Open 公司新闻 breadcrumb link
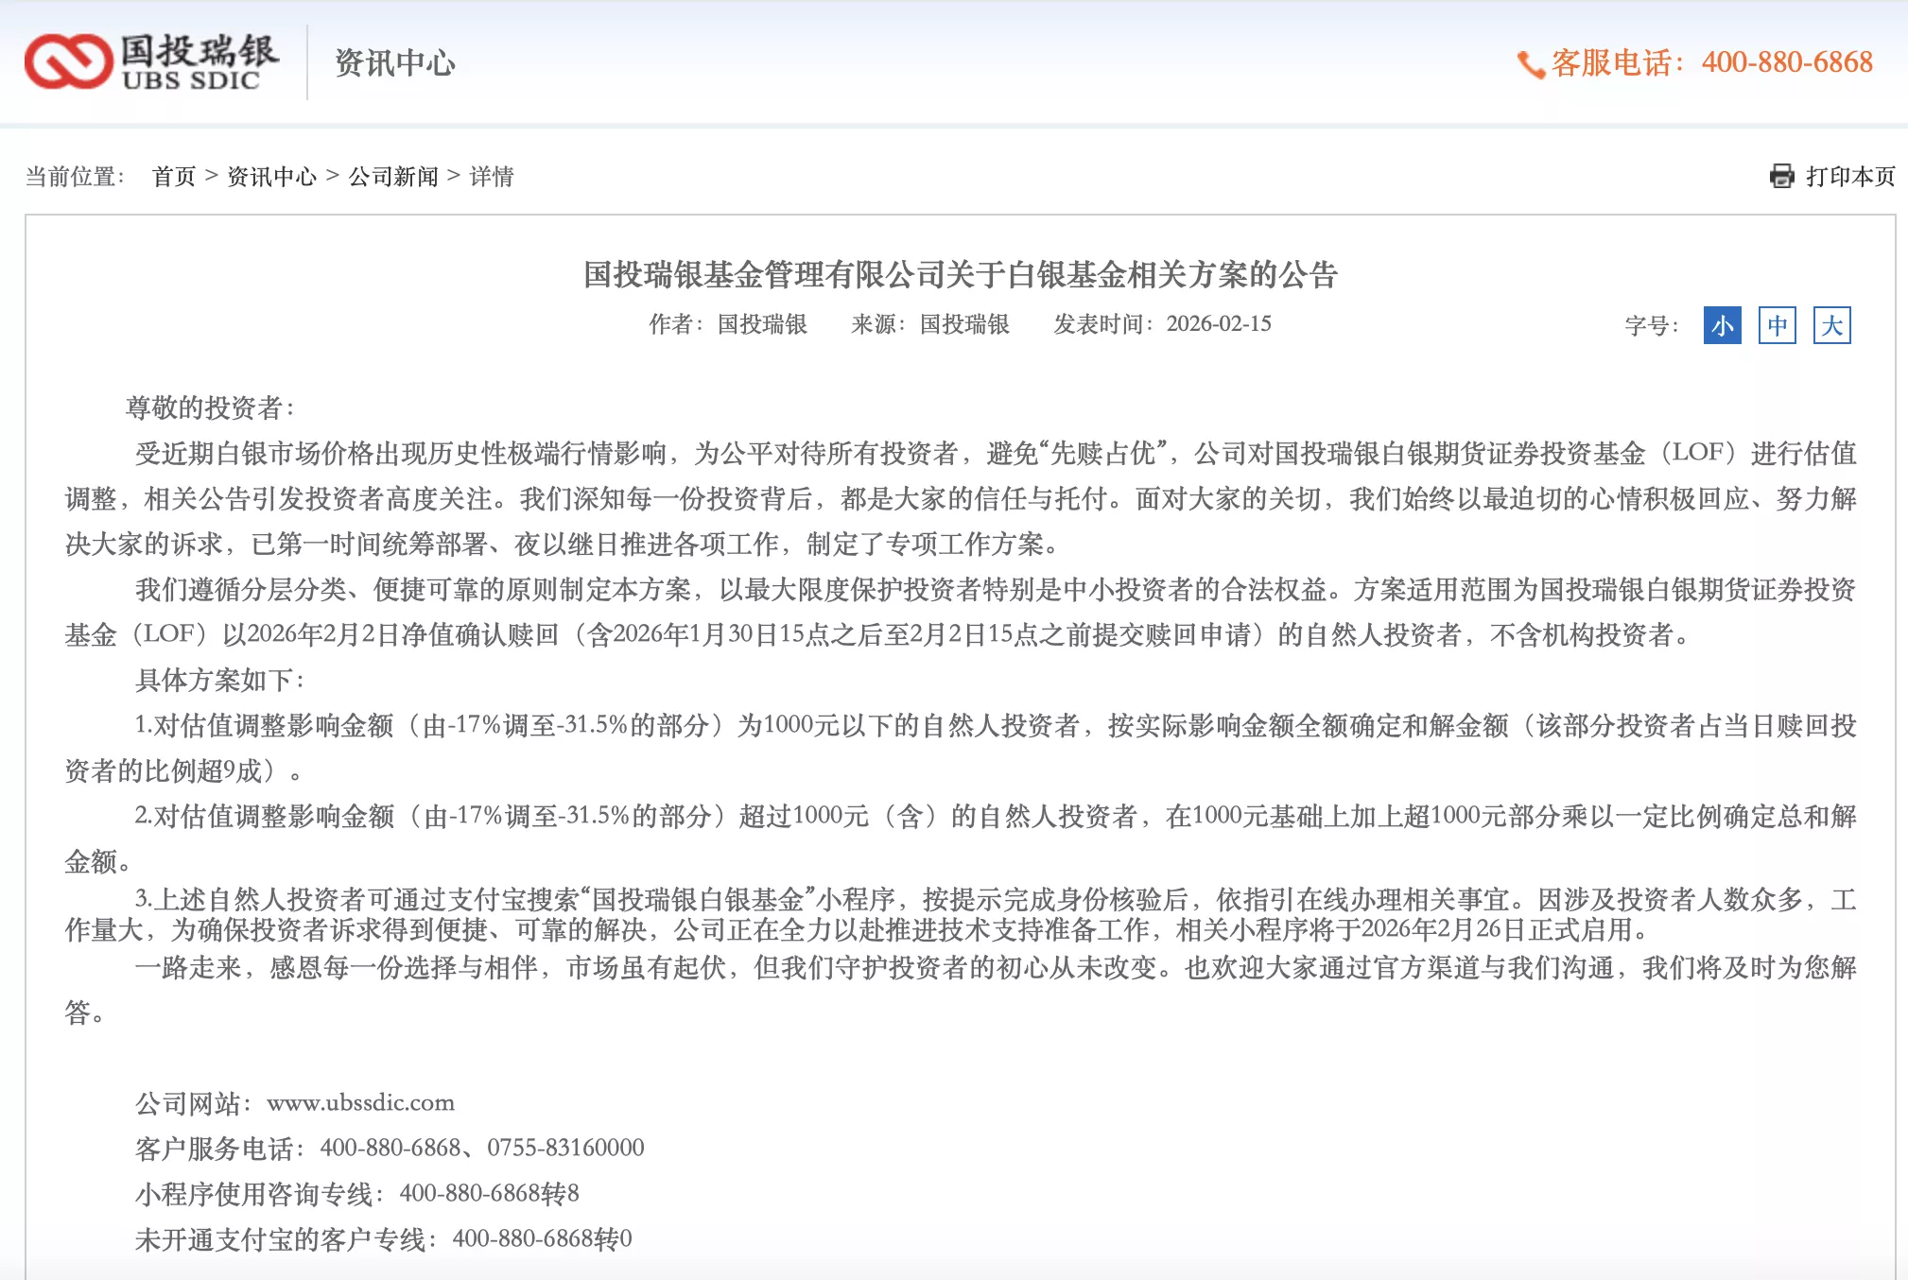 coord(393,177)
